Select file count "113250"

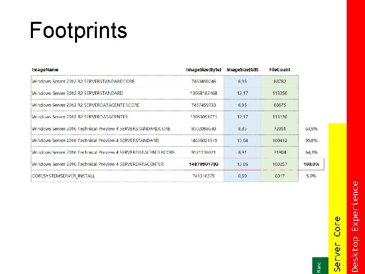point(279,93)
